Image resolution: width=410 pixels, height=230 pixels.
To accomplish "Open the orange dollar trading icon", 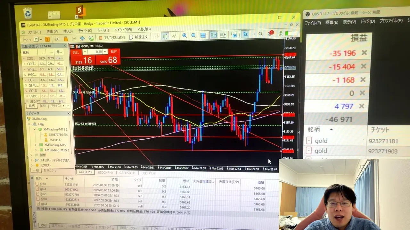I will [x=47, y=39].
